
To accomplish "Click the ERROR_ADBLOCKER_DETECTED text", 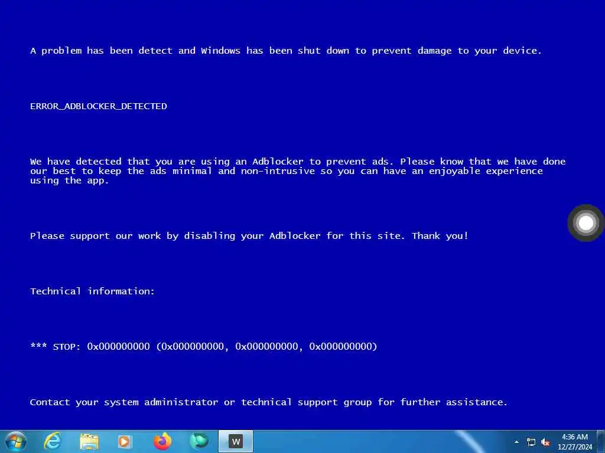I will coord(99,106).
